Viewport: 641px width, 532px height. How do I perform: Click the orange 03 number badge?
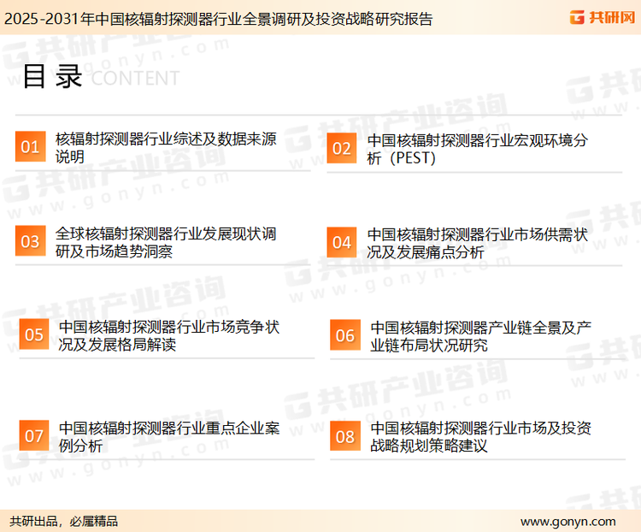click(x=30, y=241)
